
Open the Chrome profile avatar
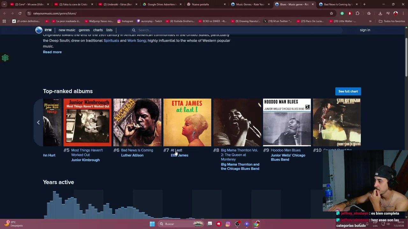[396, 13]
